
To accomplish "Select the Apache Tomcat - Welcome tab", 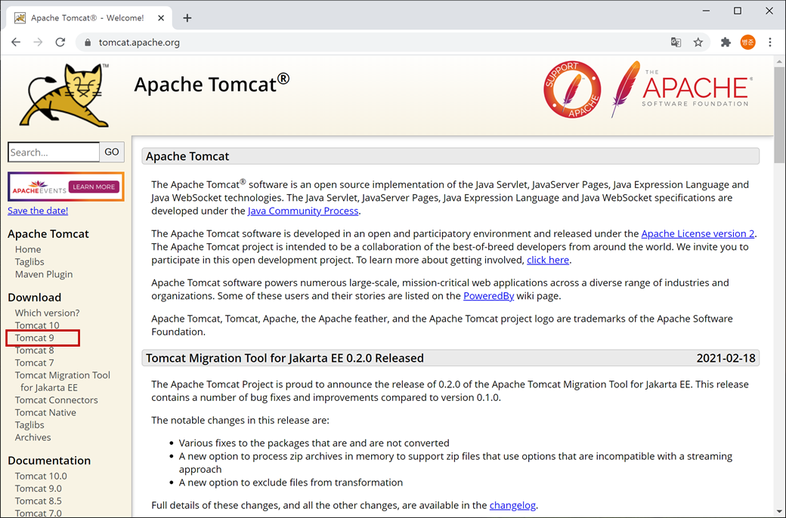I will (x=89, y=18).
